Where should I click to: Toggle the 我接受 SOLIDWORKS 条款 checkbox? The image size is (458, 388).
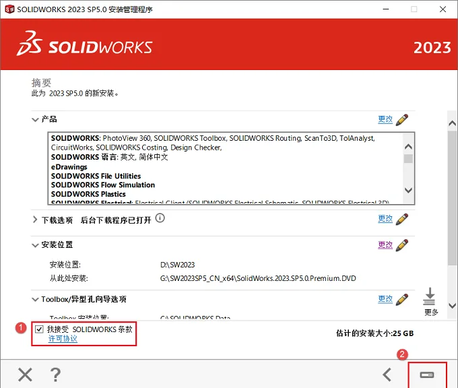click(39, 329)
